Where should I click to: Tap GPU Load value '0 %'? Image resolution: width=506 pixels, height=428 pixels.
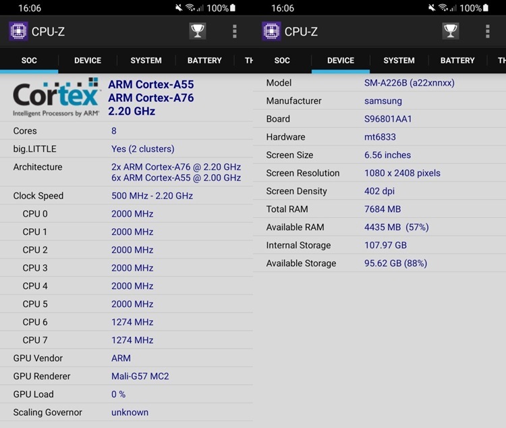[119, 394]
